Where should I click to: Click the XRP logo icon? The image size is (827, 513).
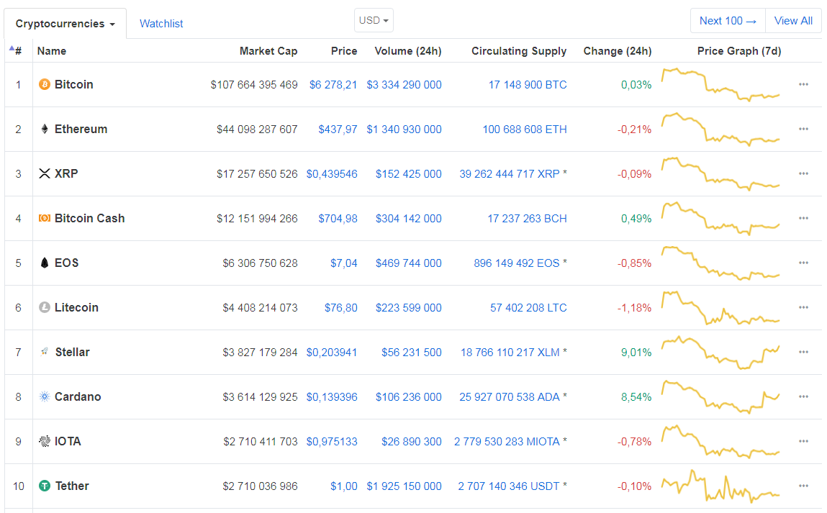[x=45, y=173]
